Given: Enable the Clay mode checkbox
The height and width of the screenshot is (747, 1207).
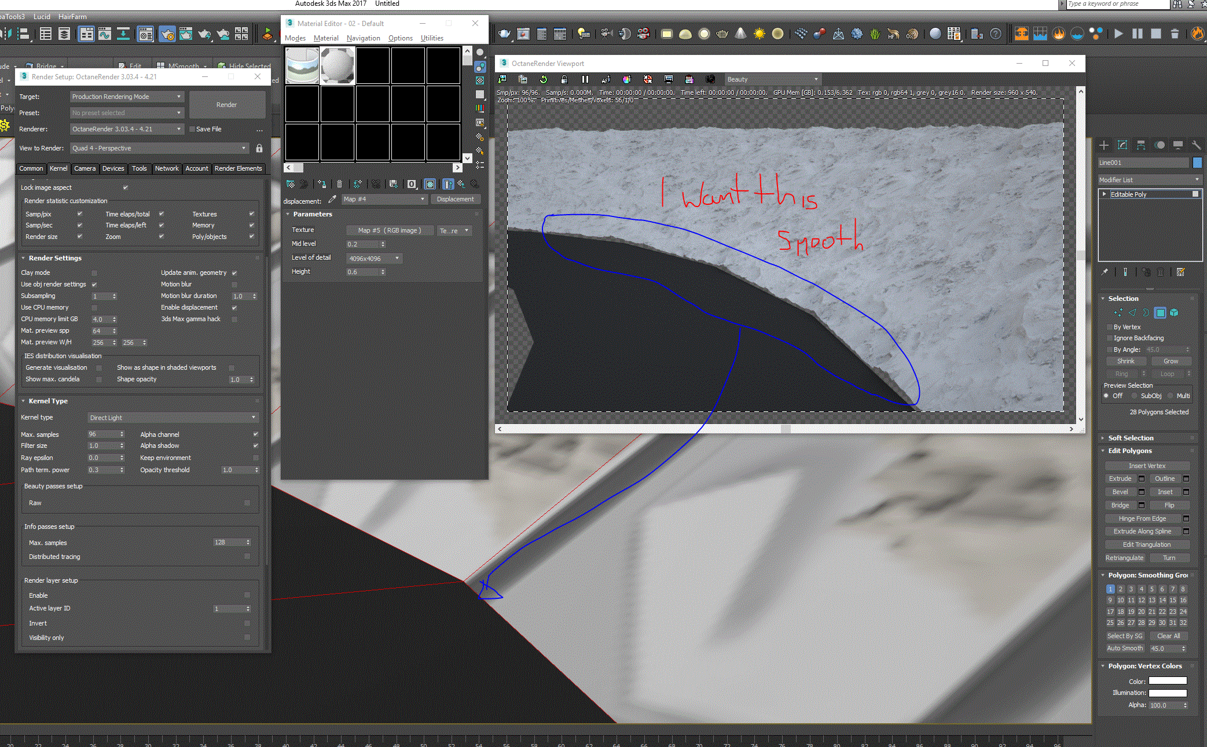Looking at the screenshot, I should (94, 273).
